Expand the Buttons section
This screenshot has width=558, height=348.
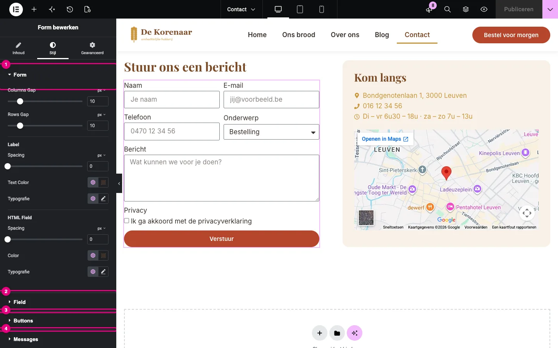(58, 321)
